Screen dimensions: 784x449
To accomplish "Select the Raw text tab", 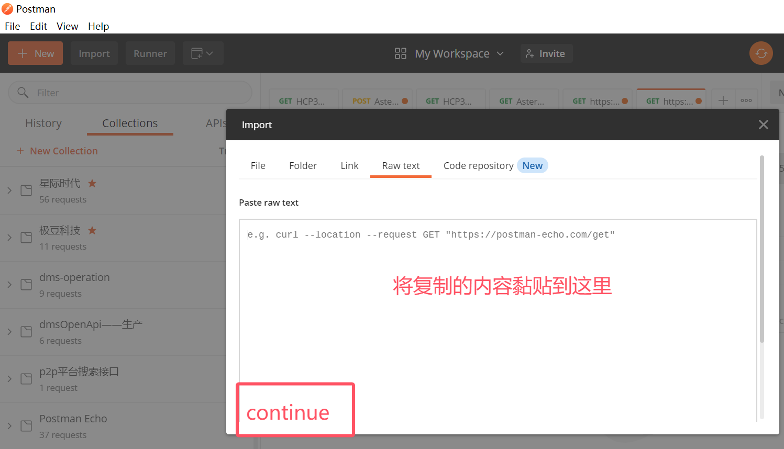I will [401, 166].
